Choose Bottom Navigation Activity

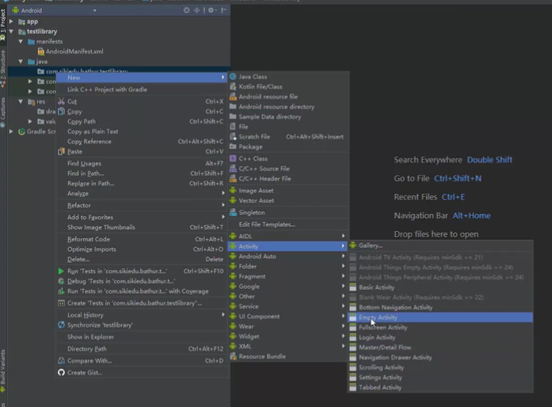tap(440, 307)
